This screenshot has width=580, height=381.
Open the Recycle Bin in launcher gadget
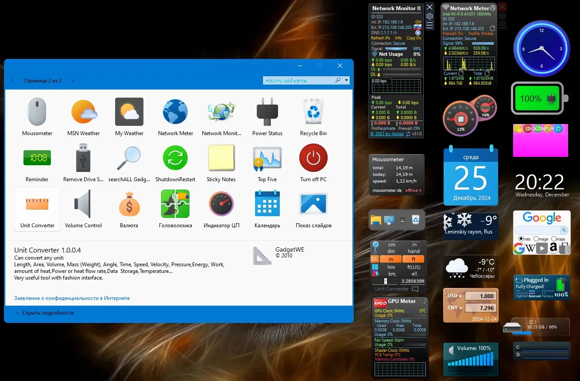coord(416,220)
